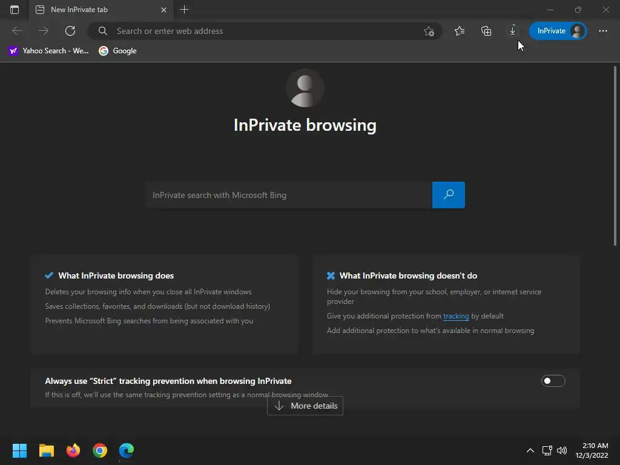Image resolution: width=620 pixels, height=465 pixels.
Task: Click the More details button
Action: [305, 406]
